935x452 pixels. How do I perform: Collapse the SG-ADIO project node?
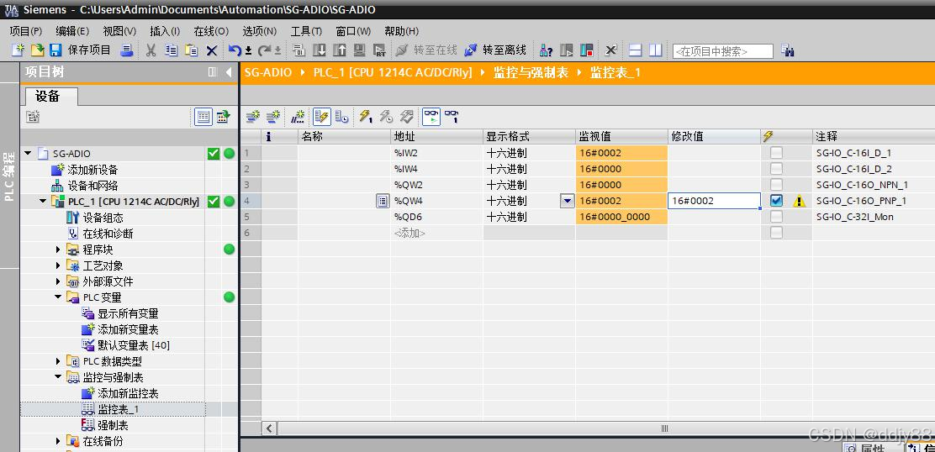[28, 154]
